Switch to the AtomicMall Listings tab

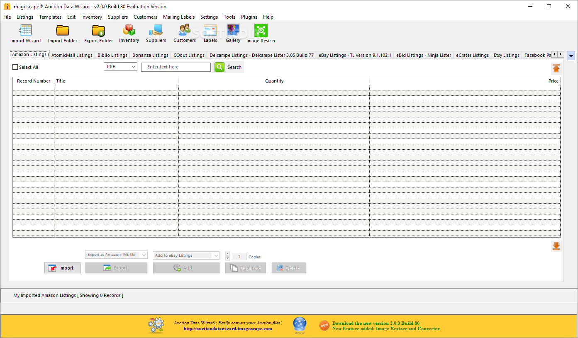72,55
